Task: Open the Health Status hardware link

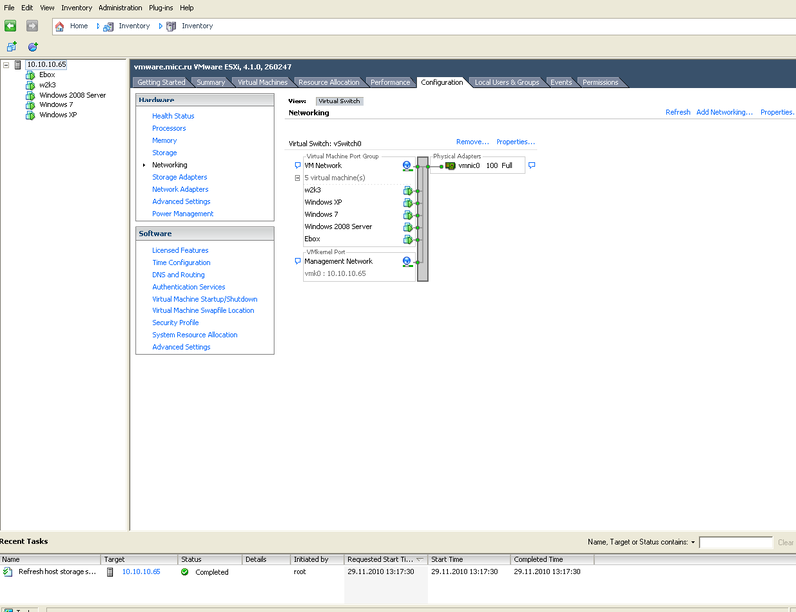Action: click(173, 116)
